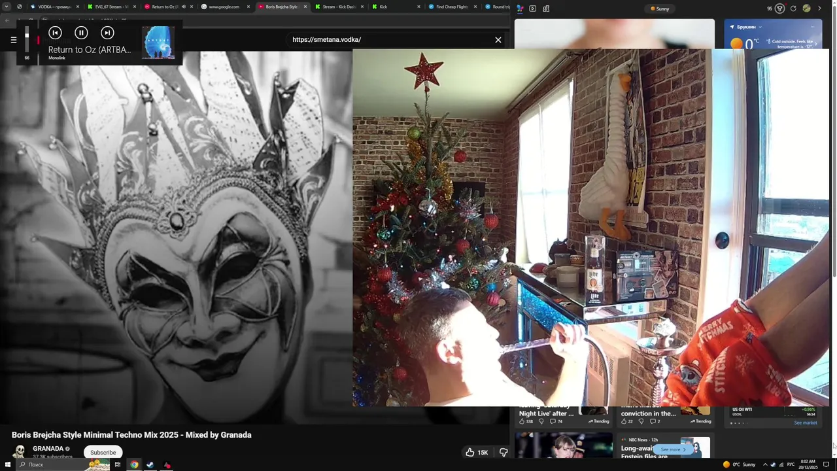The width and height of the screenshot is (837, 471).
Task: Like the video with 15K likes
Action: pyautogui.click(x=477, y=452)
